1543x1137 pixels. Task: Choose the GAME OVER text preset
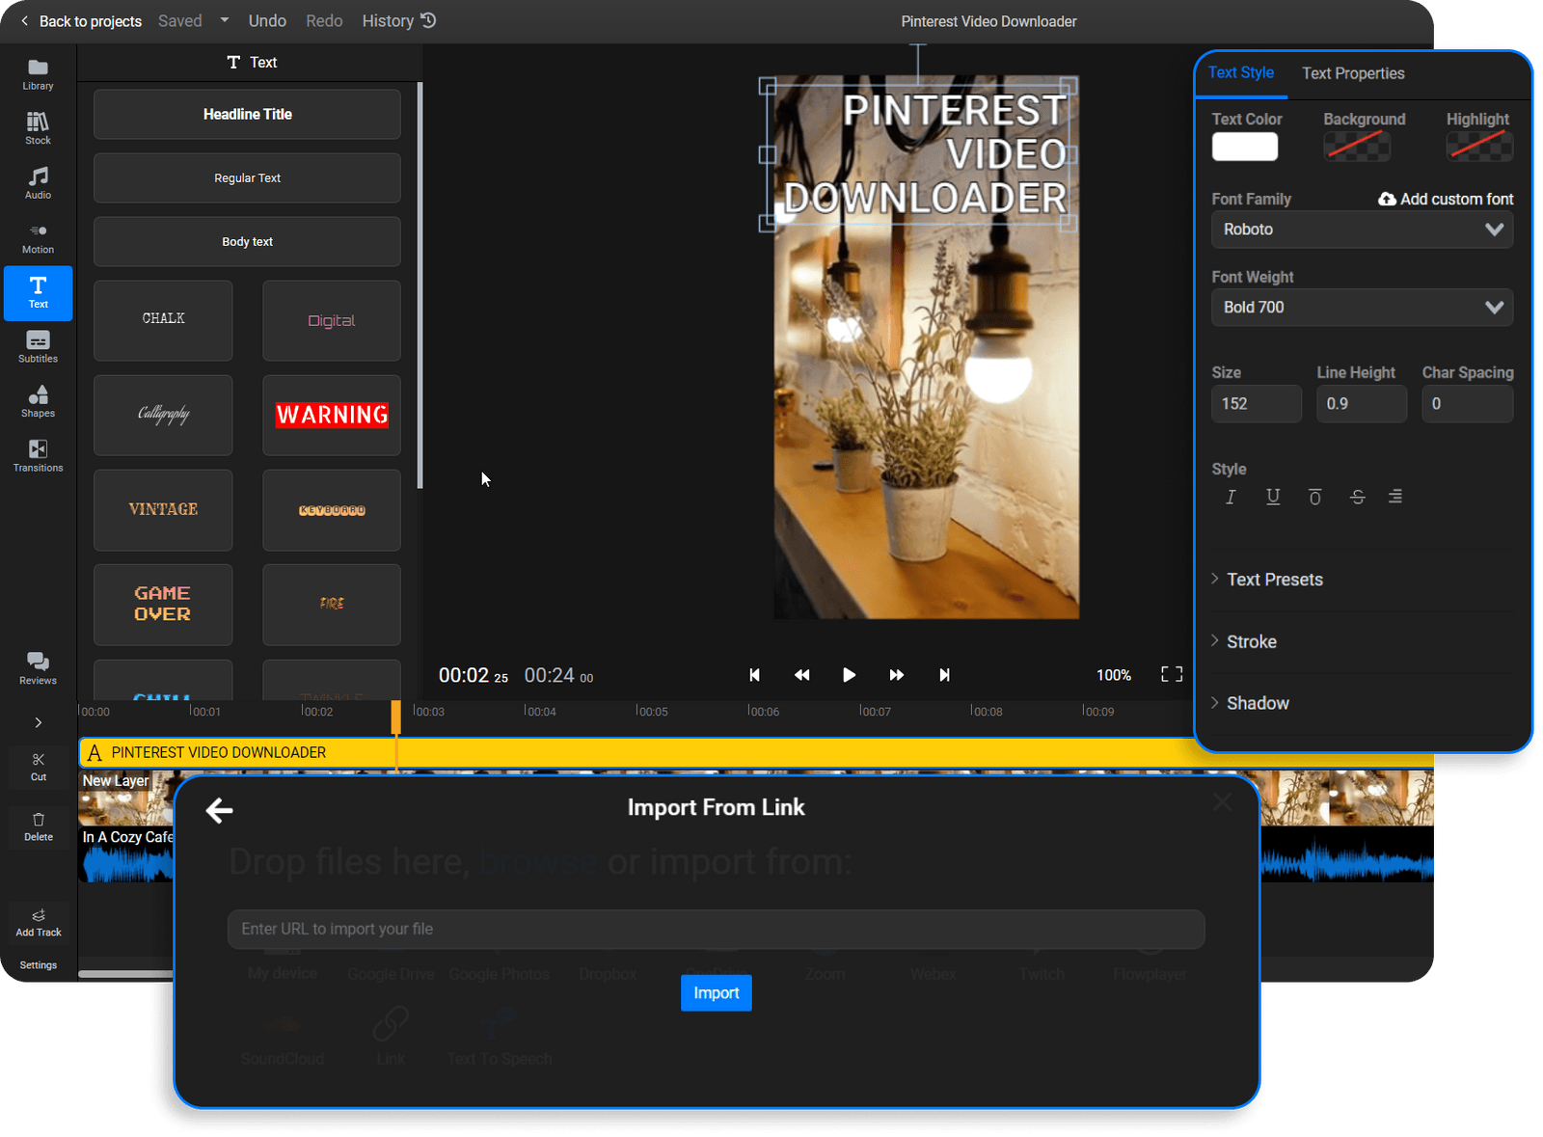coord(163,604)
